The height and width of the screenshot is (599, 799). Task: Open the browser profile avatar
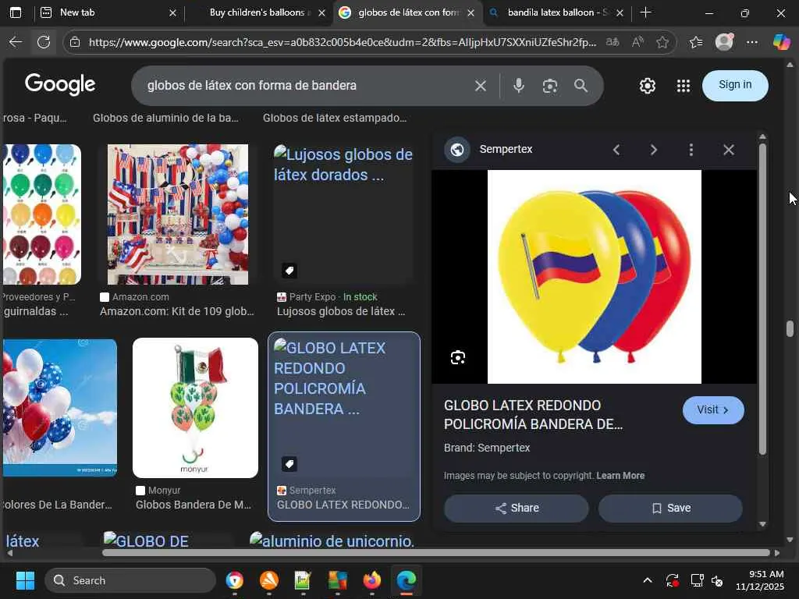(724, 42)
